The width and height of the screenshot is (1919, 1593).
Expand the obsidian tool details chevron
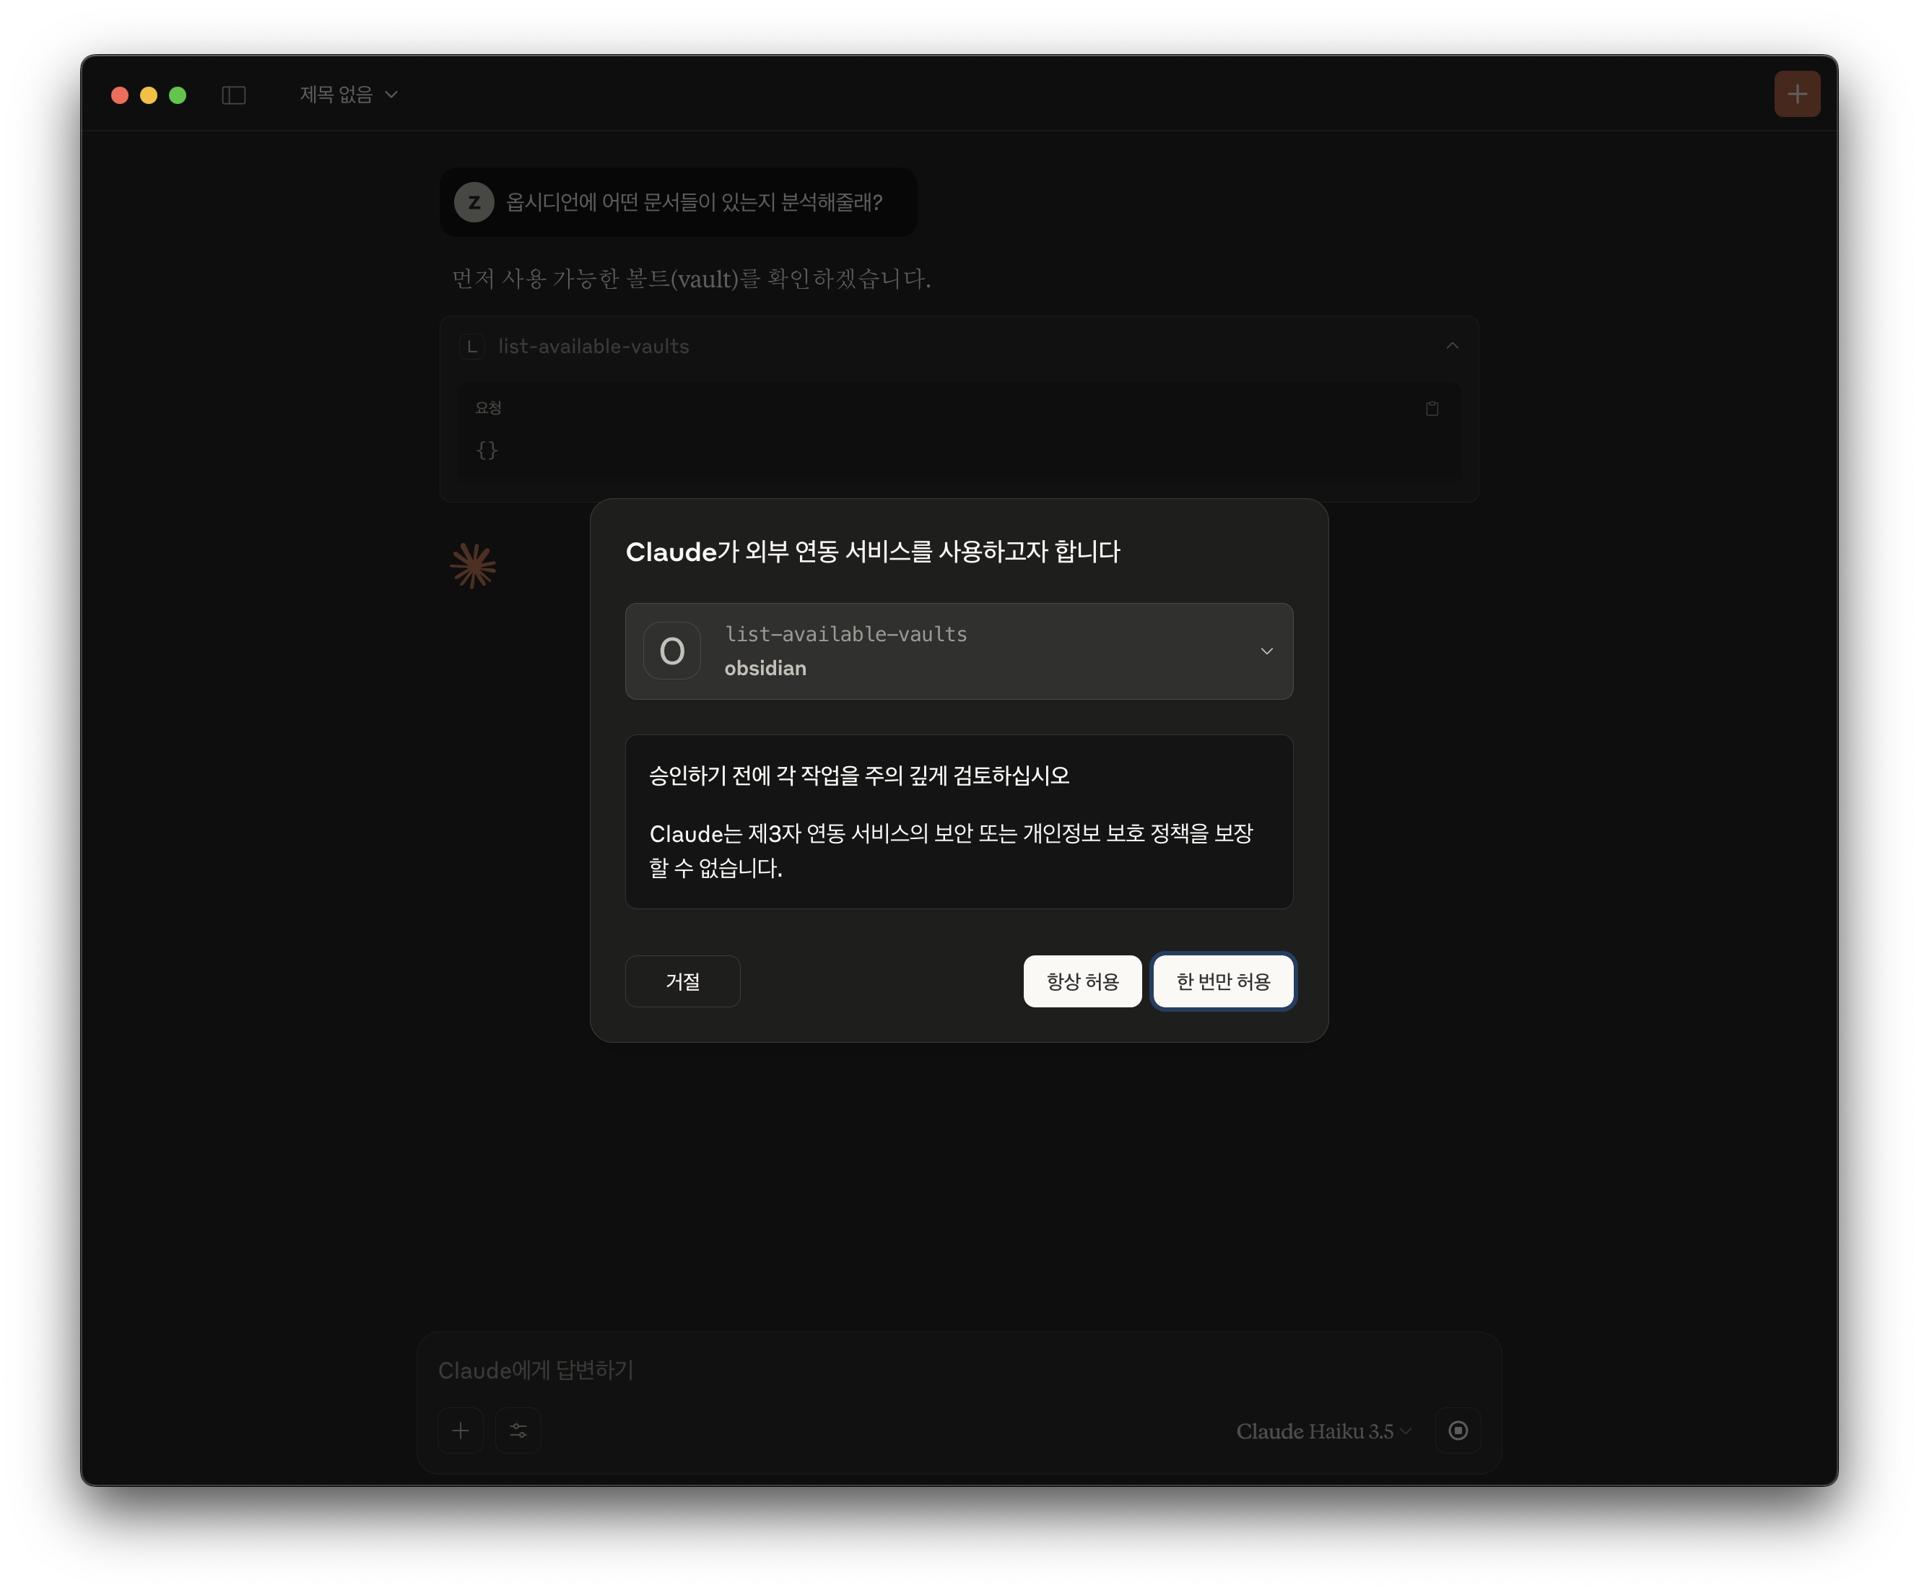1266,651
